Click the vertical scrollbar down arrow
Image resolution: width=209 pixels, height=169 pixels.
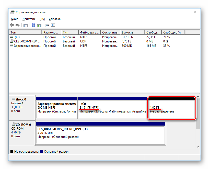198,147
